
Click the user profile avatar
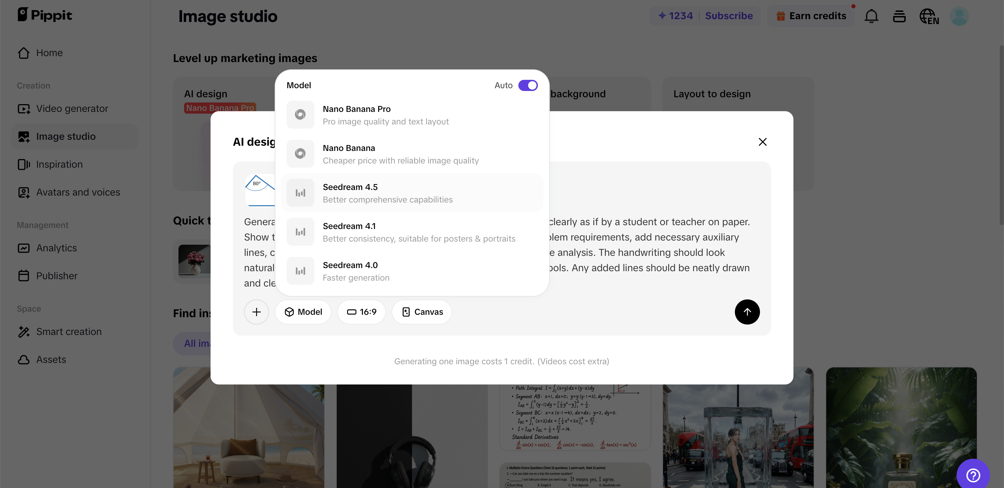[959, 16]
